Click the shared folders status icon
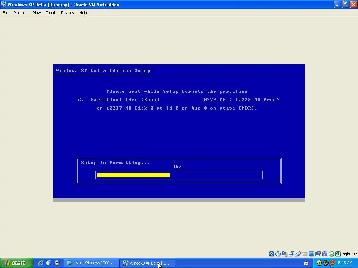 click(305, 254)
